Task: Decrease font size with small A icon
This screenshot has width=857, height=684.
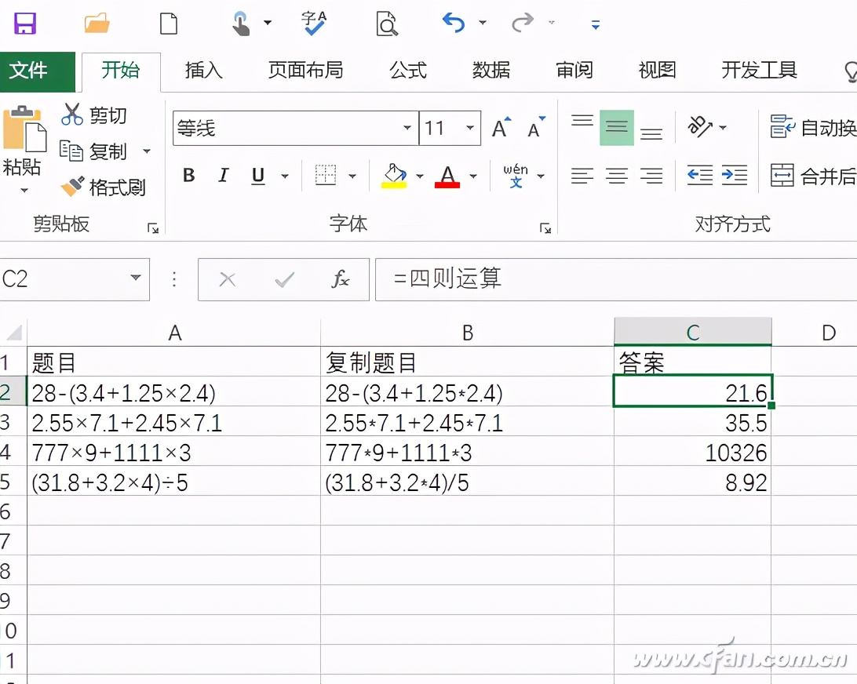Action: click(x=535, y=129)
